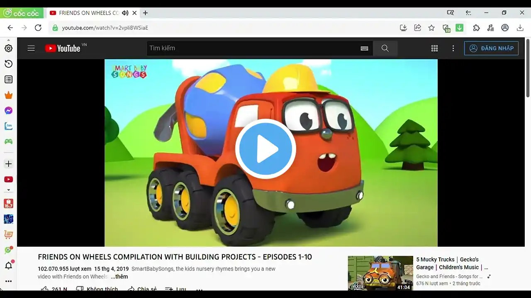
Task: Expand description with ...thêm
Action: (119, 276)
